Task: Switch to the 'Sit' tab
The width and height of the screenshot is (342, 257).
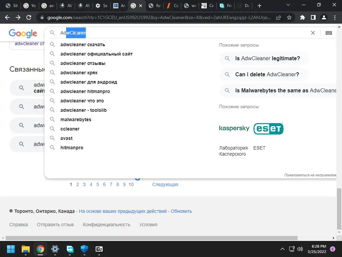Action: click(x=12, y=6)
